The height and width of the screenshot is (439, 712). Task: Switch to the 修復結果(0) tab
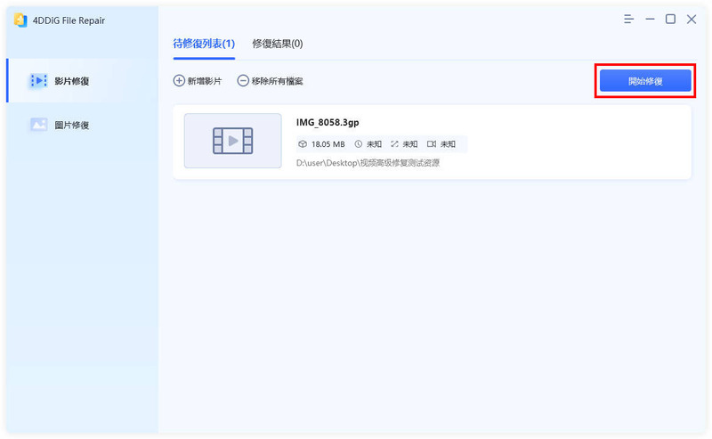pyautogui.click(x=278, y=44)
